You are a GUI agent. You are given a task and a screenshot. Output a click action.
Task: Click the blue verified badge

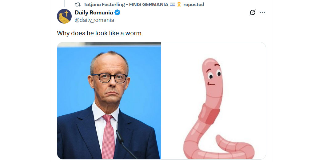coord(118,13)
